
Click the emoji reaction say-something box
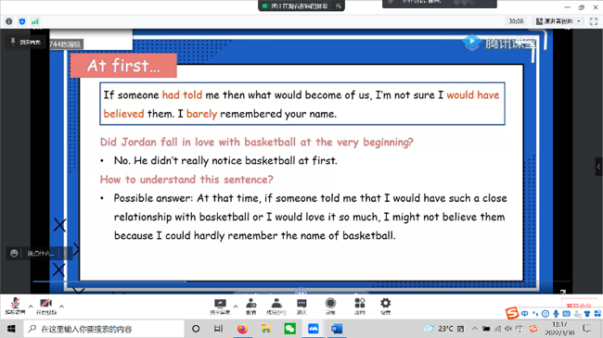point(38,254)
